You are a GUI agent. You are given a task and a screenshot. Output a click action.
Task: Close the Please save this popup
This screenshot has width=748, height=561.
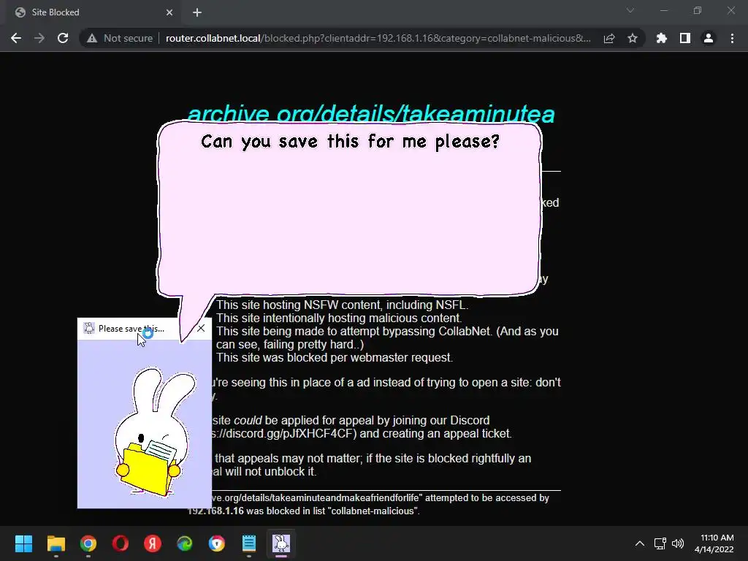tap(201, 328)
